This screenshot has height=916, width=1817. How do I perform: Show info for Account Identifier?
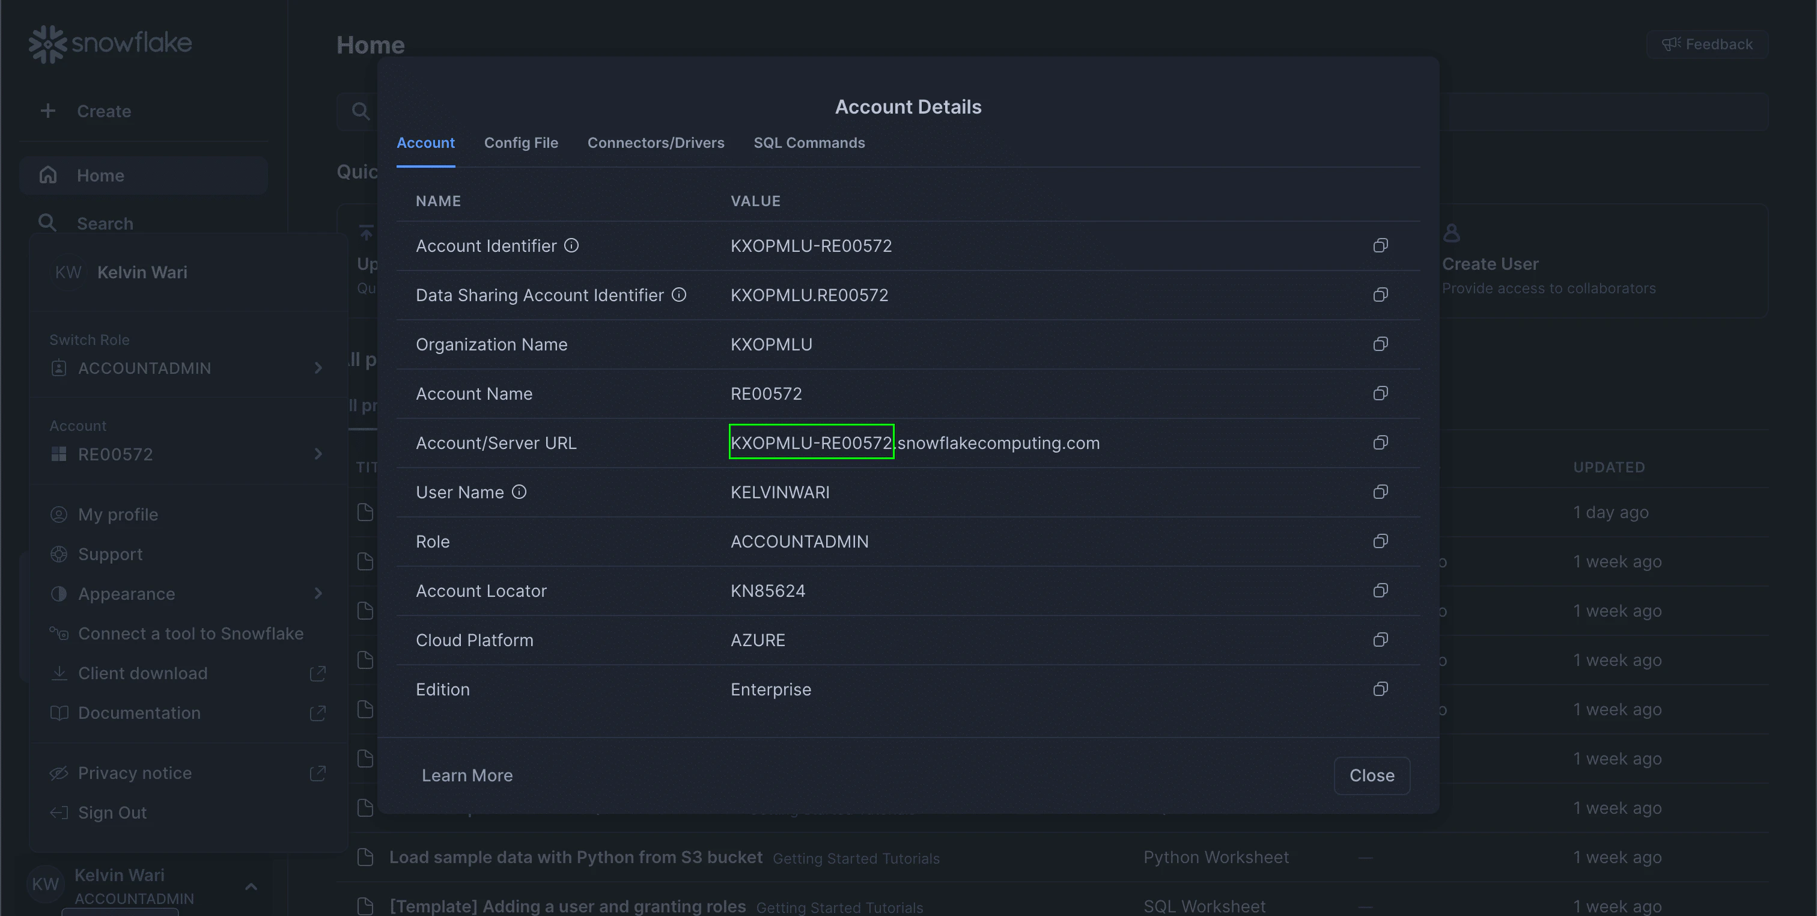click(571, 246)
